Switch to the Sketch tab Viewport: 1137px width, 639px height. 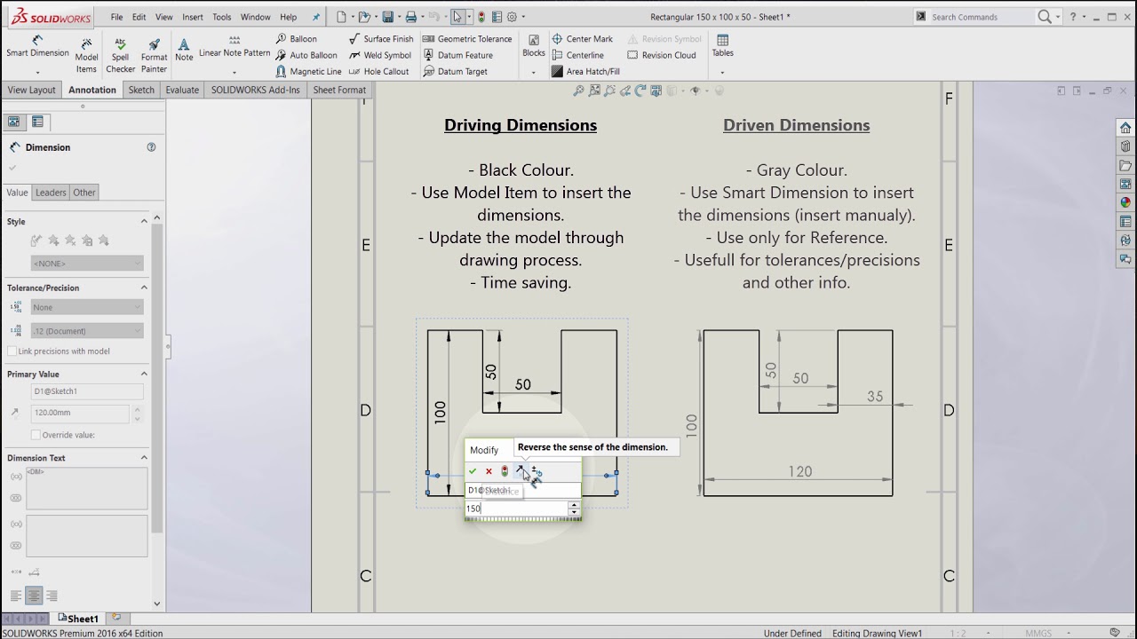(141, 90)
